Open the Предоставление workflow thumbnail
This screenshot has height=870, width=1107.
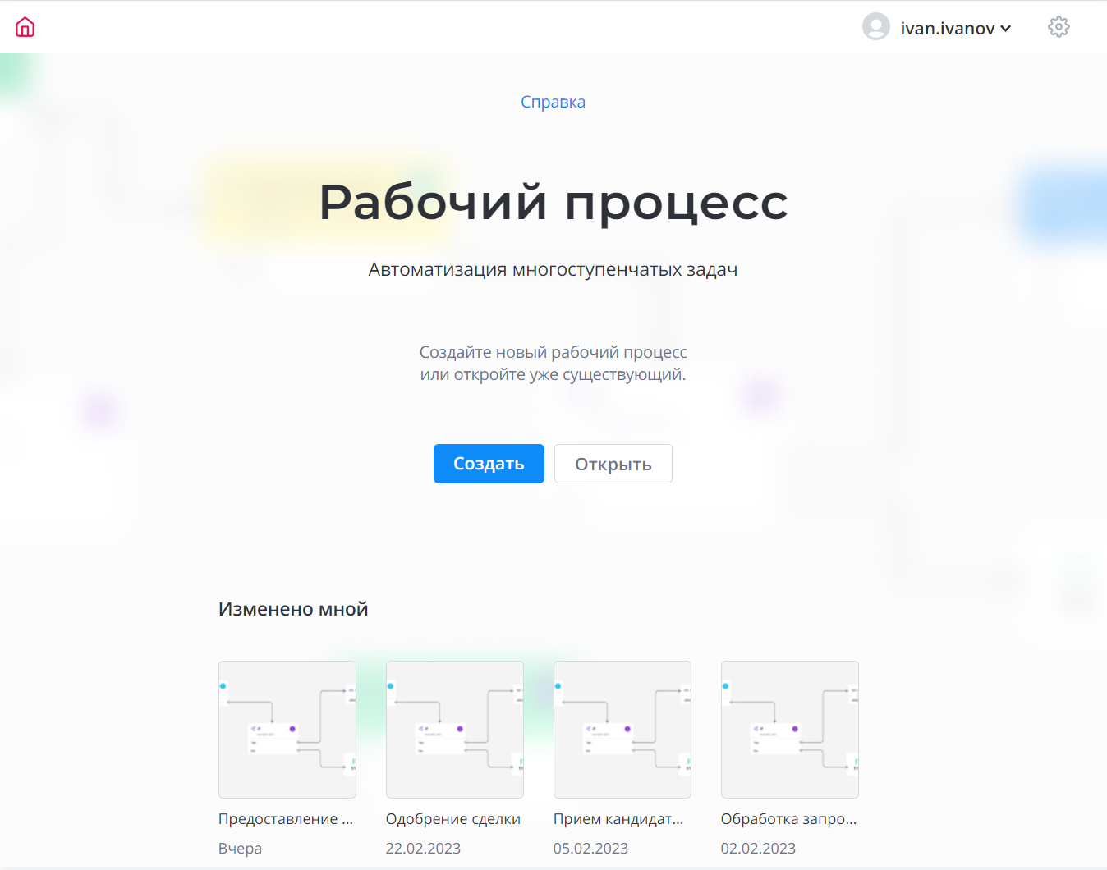287,729
